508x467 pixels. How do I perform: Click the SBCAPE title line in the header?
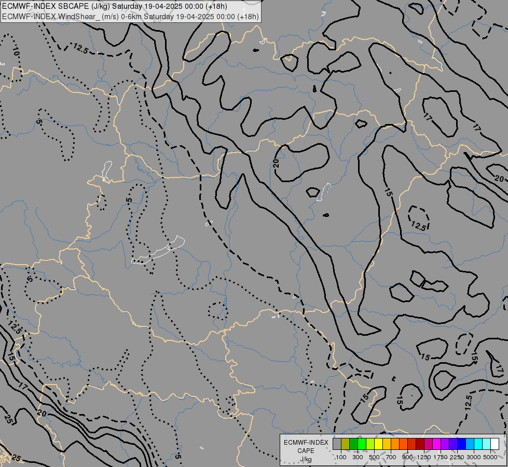tap(115, 6)
